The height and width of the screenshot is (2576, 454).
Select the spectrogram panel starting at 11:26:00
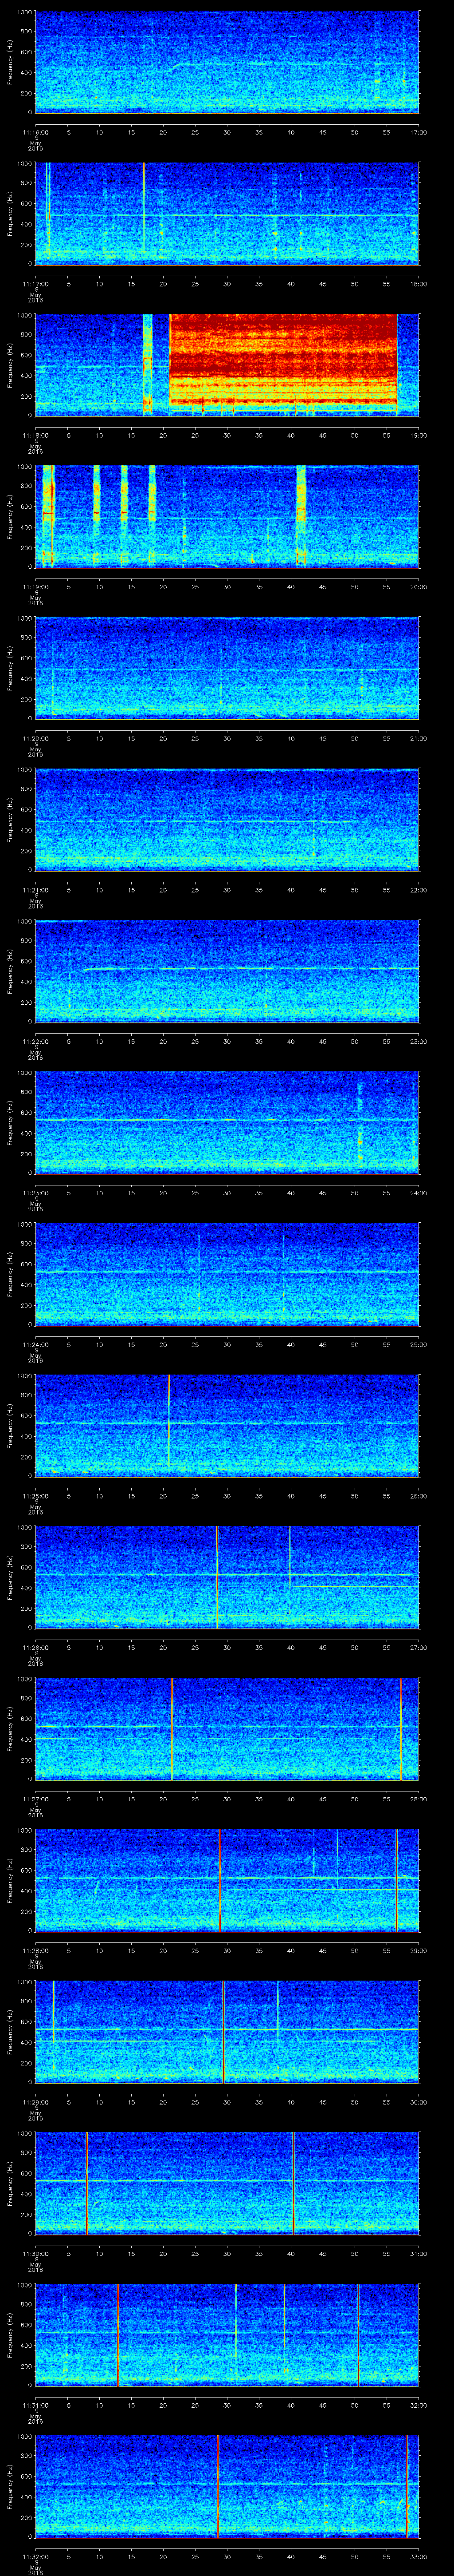click(227, 1577)
